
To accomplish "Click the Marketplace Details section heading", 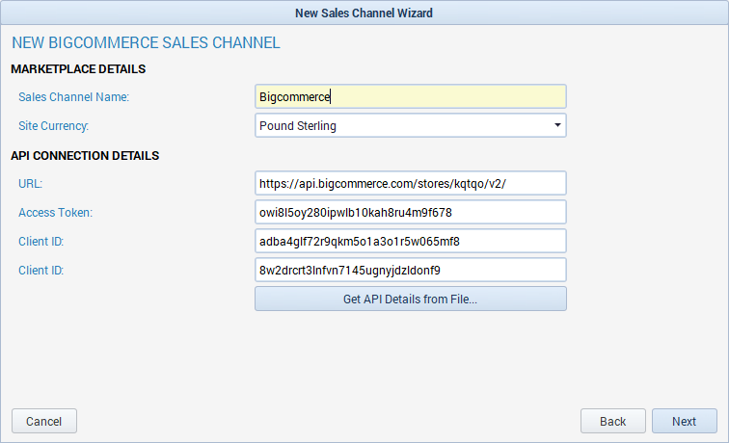I will [78, 69].
